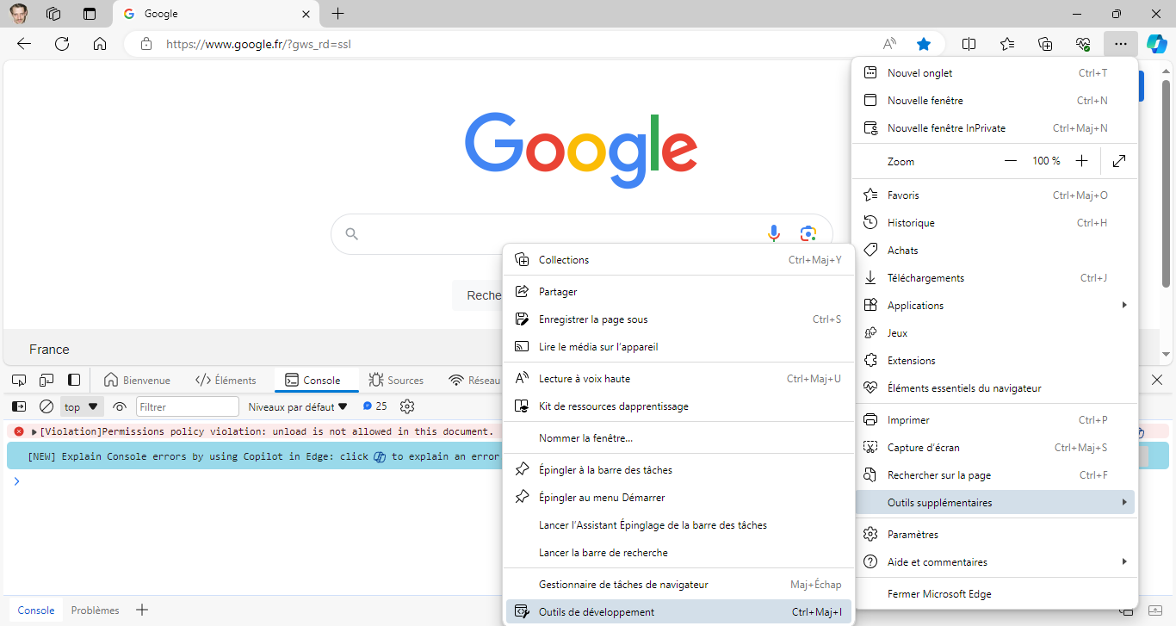Open Téléchargements from the menu
Viewport: 1176px width, 626px height.
click(x=994, y=278)
